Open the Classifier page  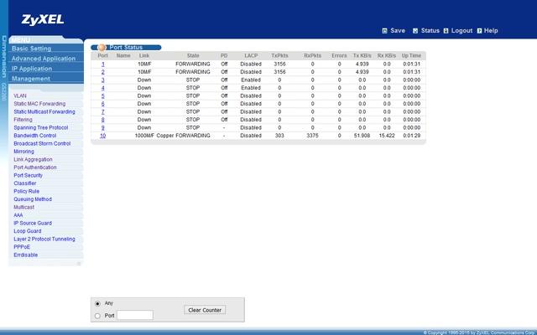click(x=24, y=183)
